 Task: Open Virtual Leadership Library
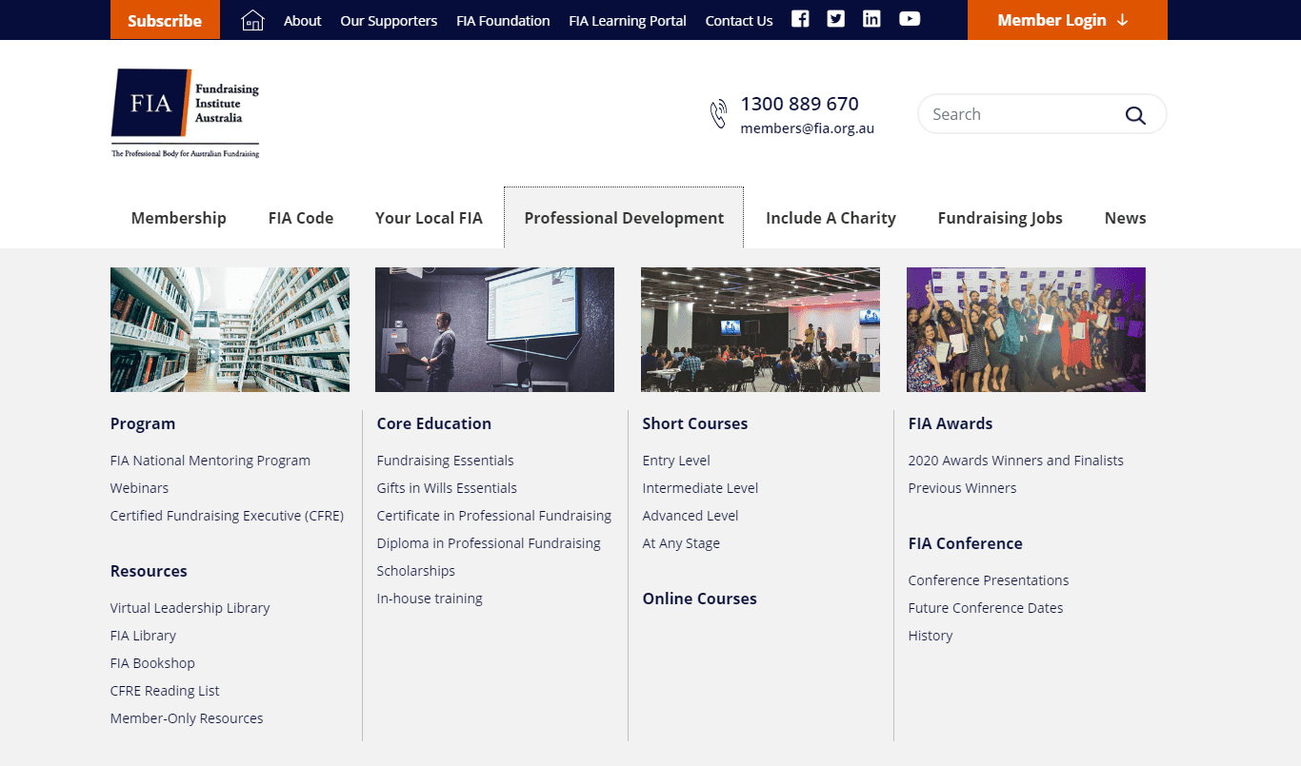pyautogui.click(x=190, y=608)
